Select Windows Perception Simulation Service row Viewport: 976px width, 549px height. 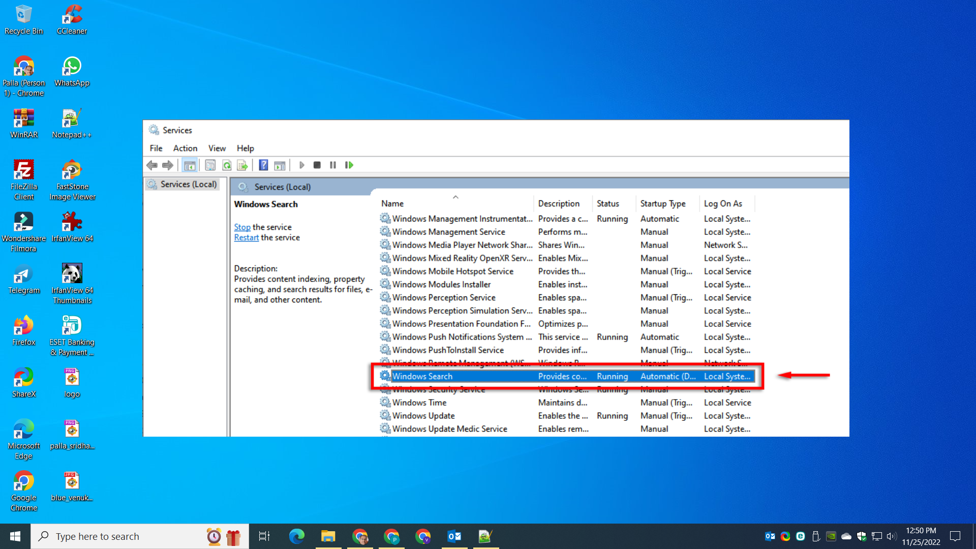(x=567, y=311)
